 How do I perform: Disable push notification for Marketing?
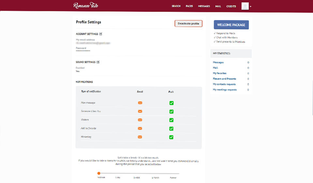point(171,137)
